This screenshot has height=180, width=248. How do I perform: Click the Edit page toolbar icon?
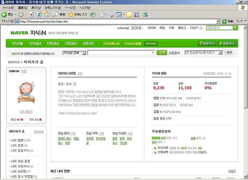pos(119,15)
